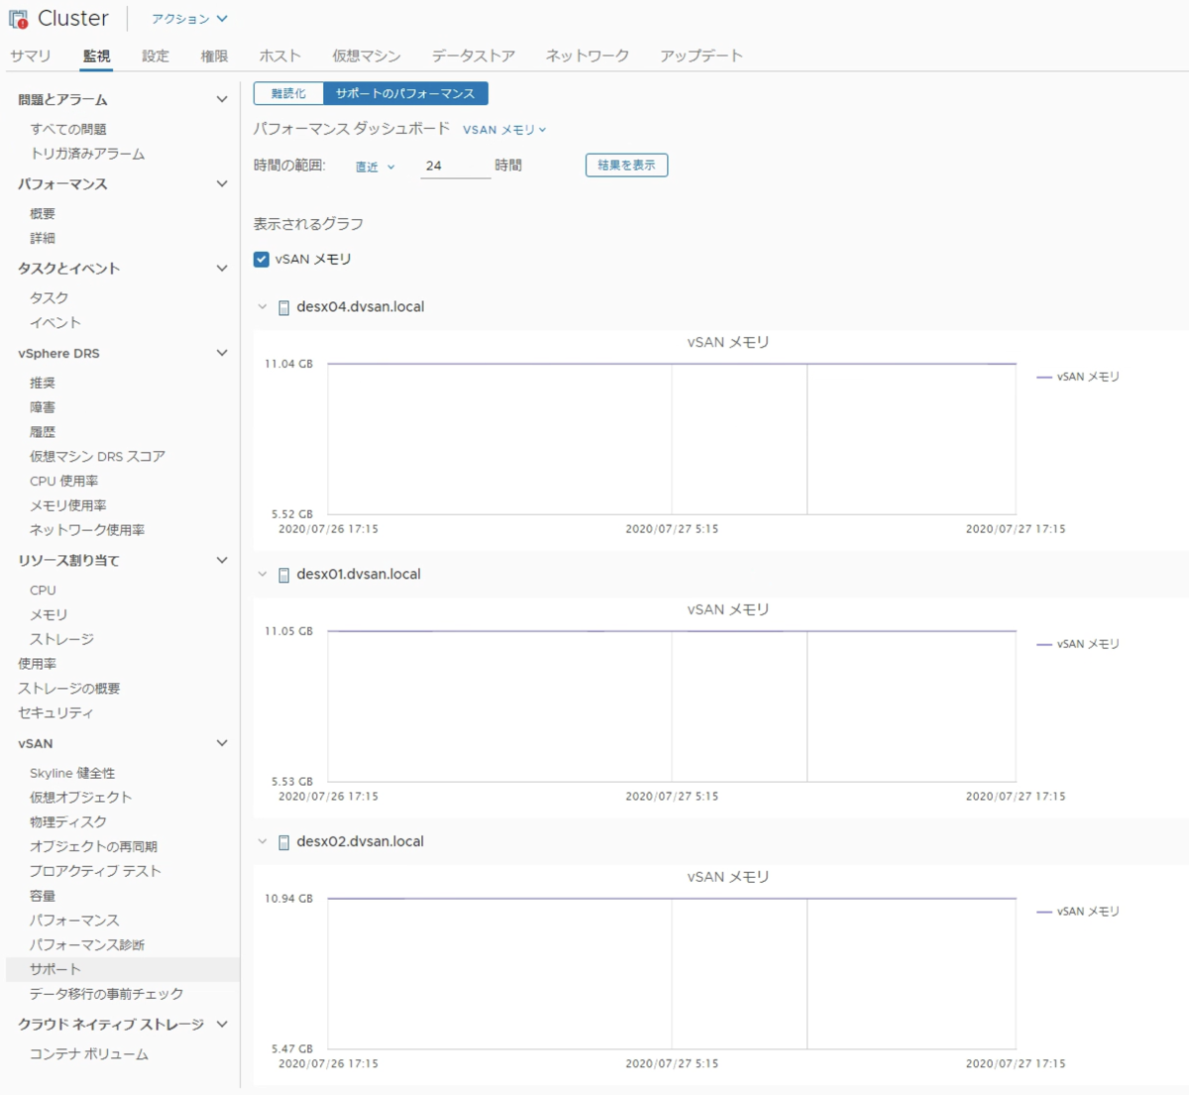Select the 監視 tab
Viewport: 1189px width, 1095px height.
(x=96, y=55)
